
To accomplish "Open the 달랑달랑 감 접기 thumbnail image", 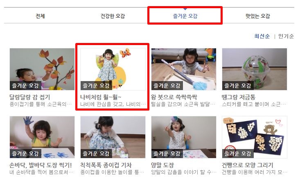I will (42, 69).
